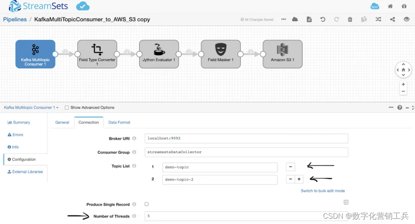
Task: Minimize the configuration panel
Action: tap(407, 108)
